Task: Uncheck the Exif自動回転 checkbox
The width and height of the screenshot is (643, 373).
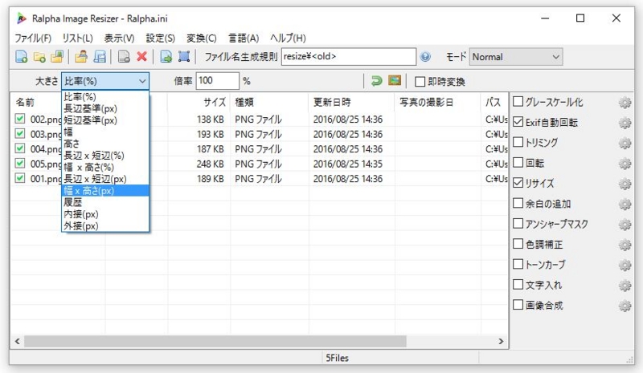Action: coord(518,122)
